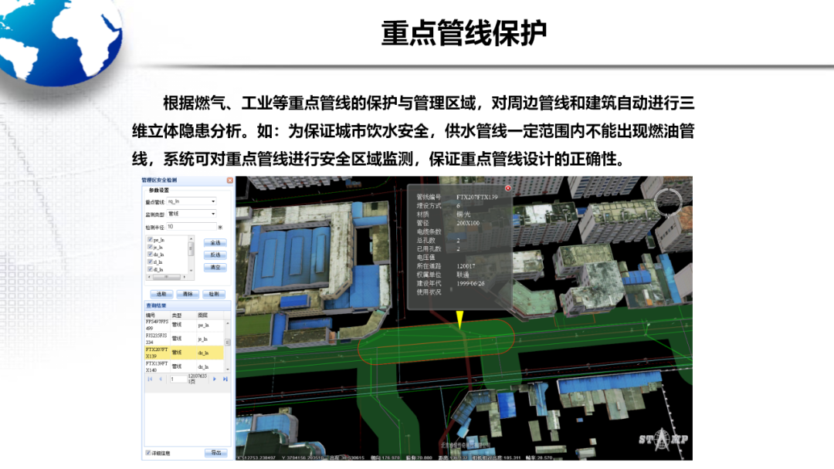The height and width of the screenshot is (469, 834).
Task: Toggle the dz_ln layer checkbox
Action: [150, 254]
